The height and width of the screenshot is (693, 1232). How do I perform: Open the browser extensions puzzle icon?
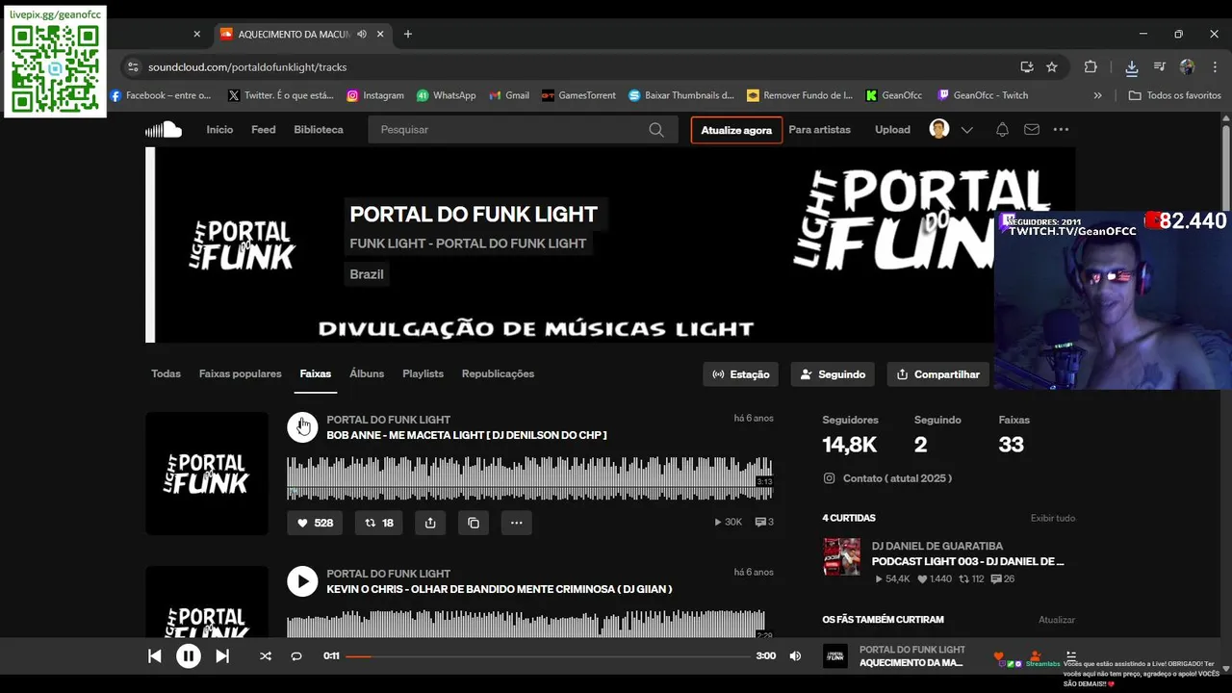click(1091, 67)
